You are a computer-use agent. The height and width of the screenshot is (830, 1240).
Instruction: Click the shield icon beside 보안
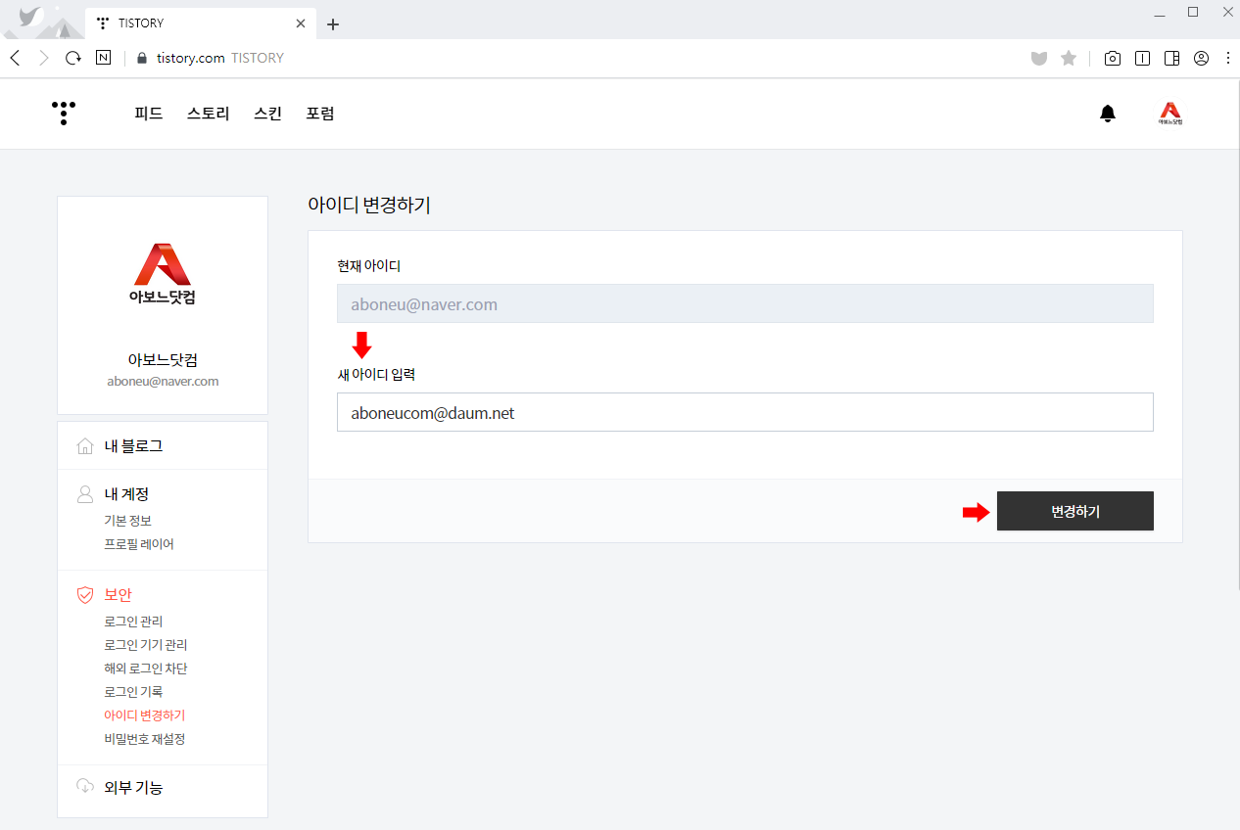(86, 594)
